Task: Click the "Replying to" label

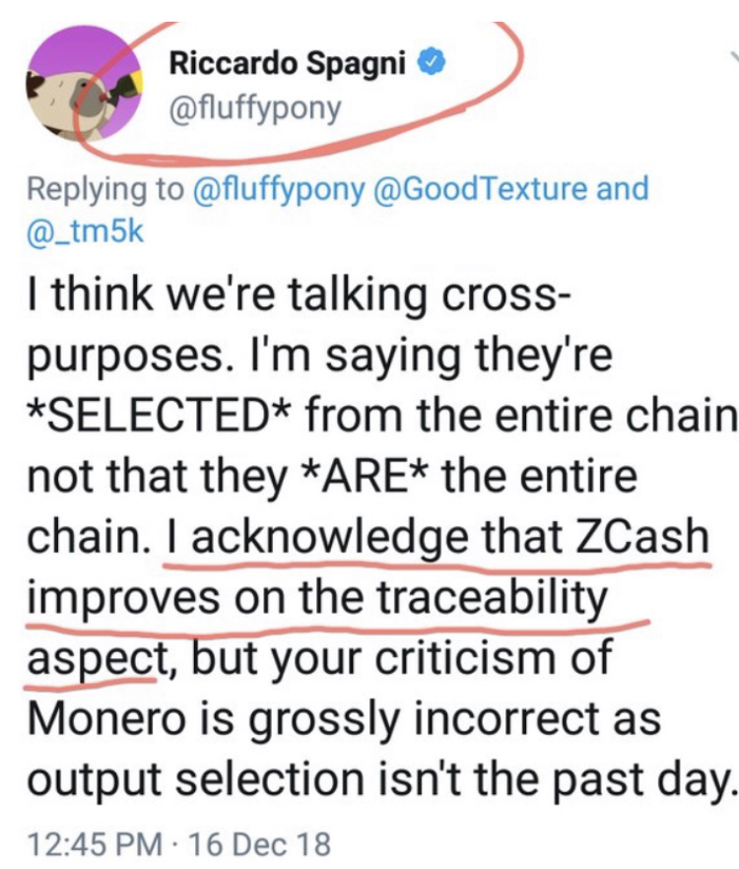Action: tap(103, 188)
